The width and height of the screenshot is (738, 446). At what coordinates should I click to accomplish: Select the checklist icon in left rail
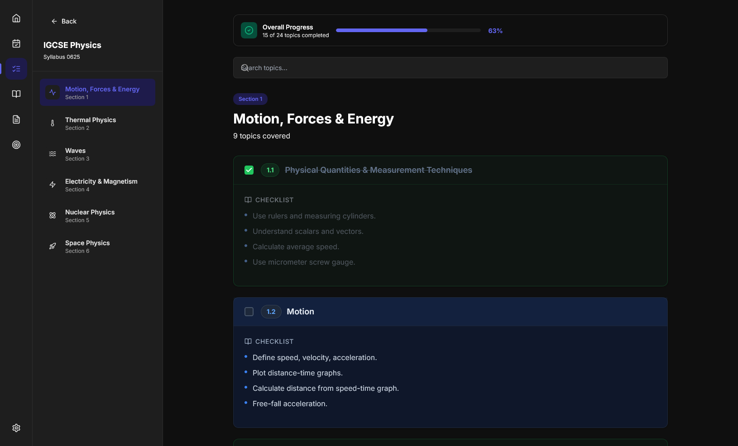16,69
